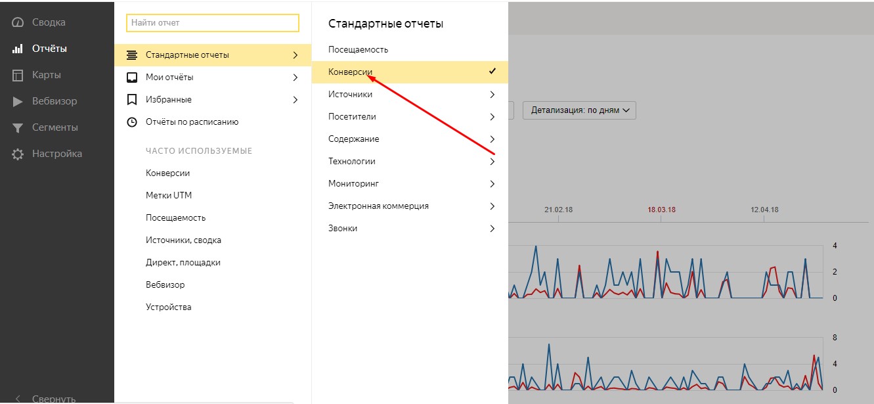Viewport: 874px width, 404px height.
Task: Open the frequently used Метки UTM report
Action: tap(169, 196)
